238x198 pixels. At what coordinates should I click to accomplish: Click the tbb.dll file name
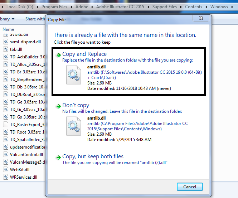click(16, 49)
